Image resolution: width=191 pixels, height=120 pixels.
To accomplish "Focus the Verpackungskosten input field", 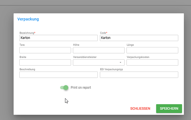I will (152, 62).
